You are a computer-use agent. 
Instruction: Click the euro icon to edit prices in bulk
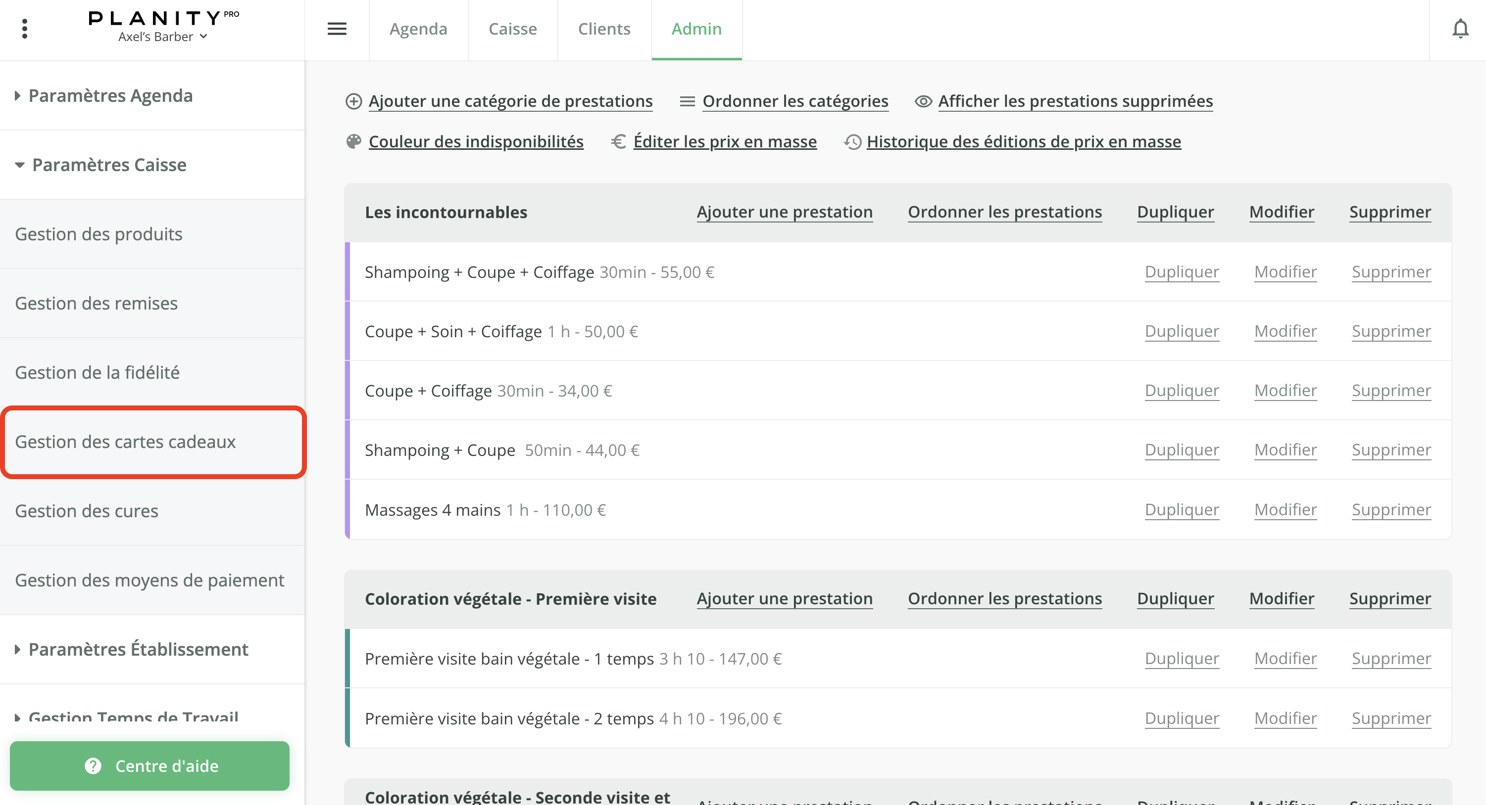click(618, 142)
